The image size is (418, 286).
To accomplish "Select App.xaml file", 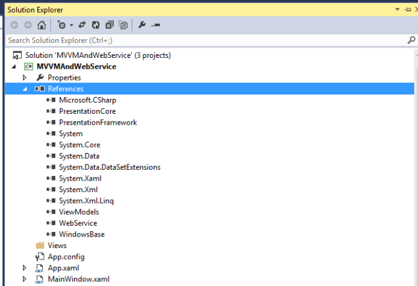I will coord(64,268).
